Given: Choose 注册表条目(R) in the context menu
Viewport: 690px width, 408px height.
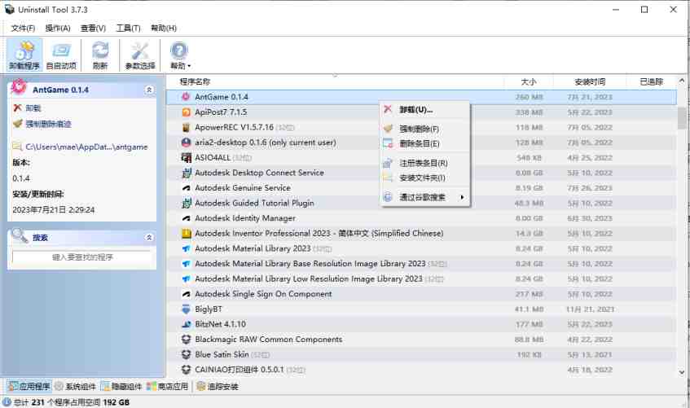Looking at the screenshot, I should [425, 163].
